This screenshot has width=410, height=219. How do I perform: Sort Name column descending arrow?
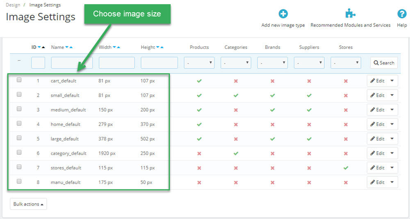67,47
